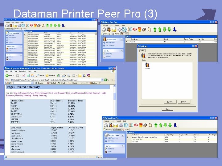Click Default button in Settings dialog
This screenshot has width=222, height=166.
(170, 102)
